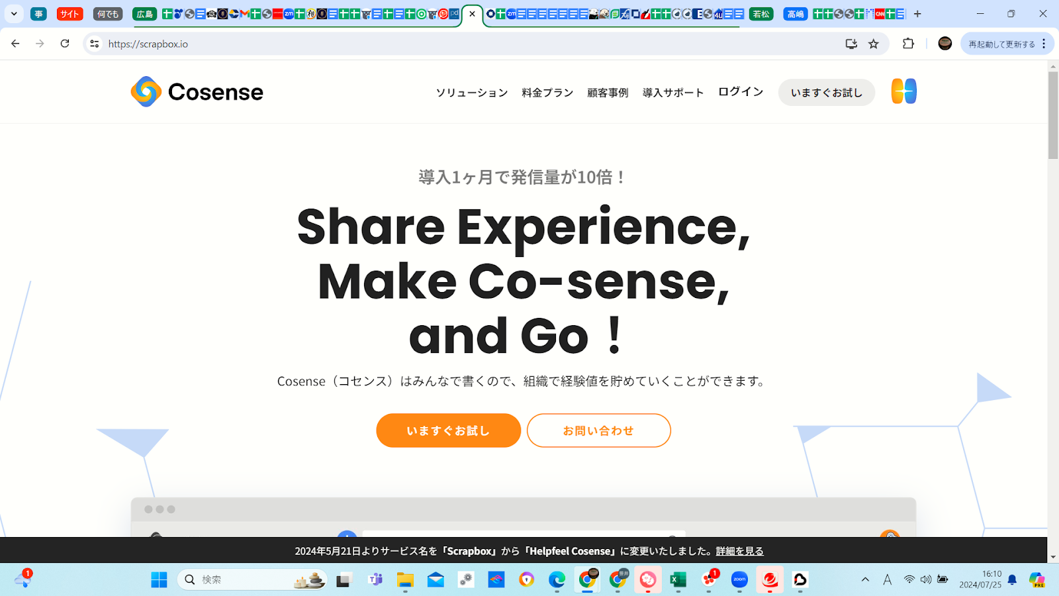Go back using browser back arrow
Viewport: 1059px width, 596px height.
pos(15,44)
